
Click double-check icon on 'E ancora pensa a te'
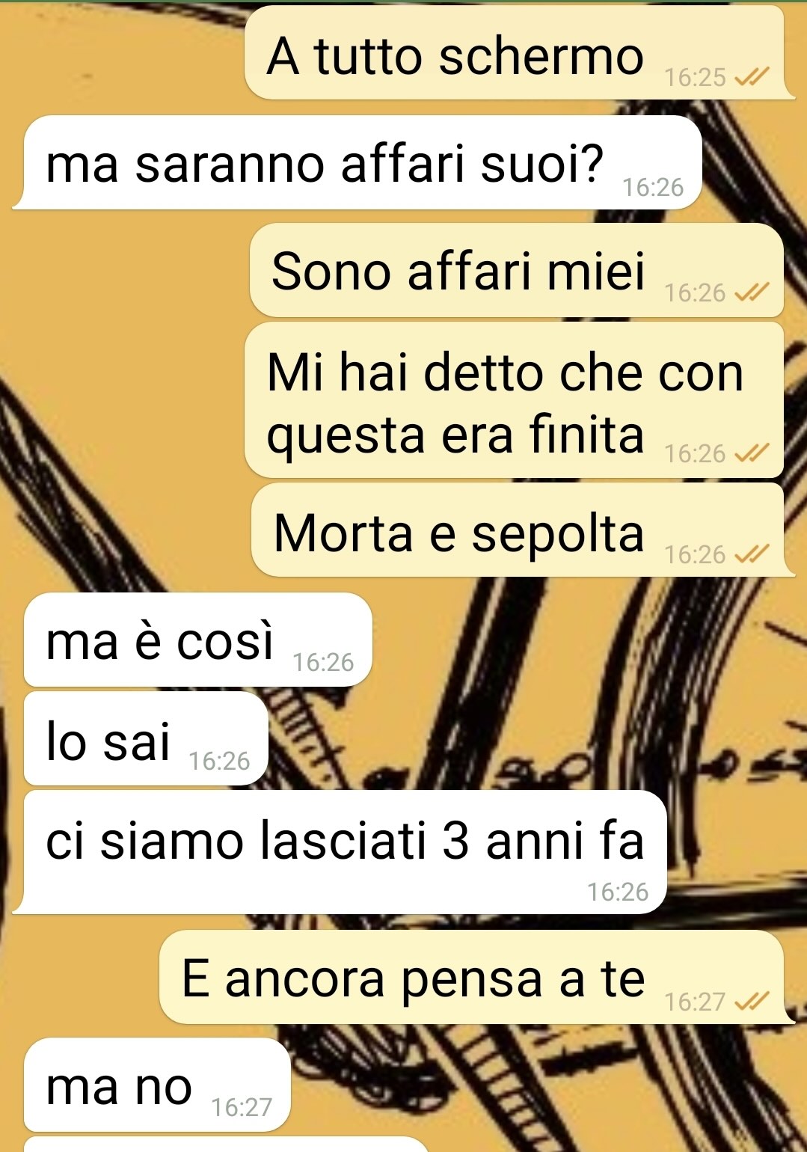(x=752, y=1002)
